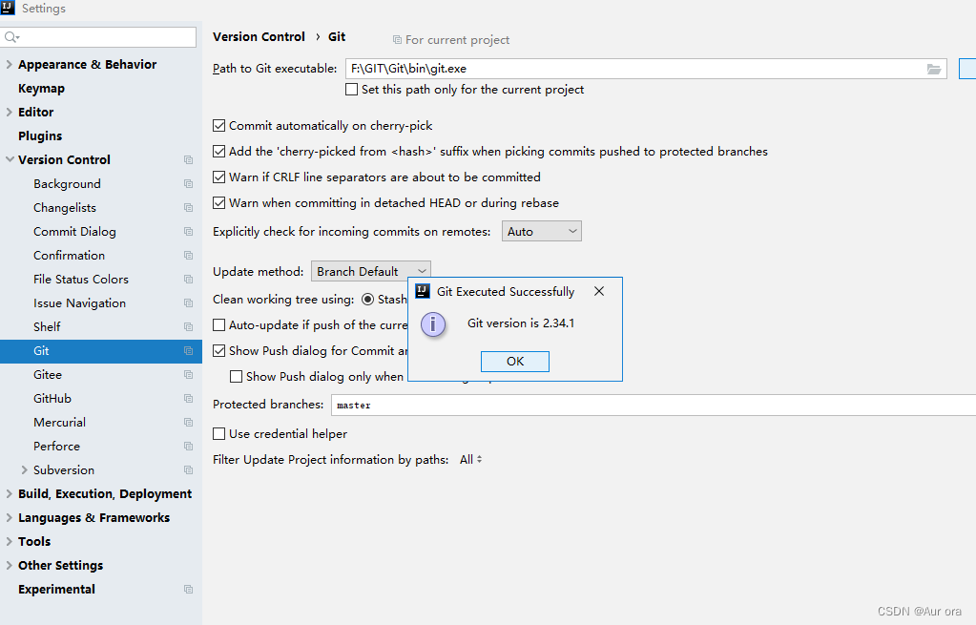976x625 pixels.
Task: Click project-level icon beside Version Control row
Action: (188, 160)
